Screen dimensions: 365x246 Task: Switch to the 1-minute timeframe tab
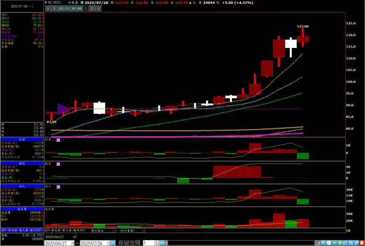pyautogui.click(x=48, y=8)
